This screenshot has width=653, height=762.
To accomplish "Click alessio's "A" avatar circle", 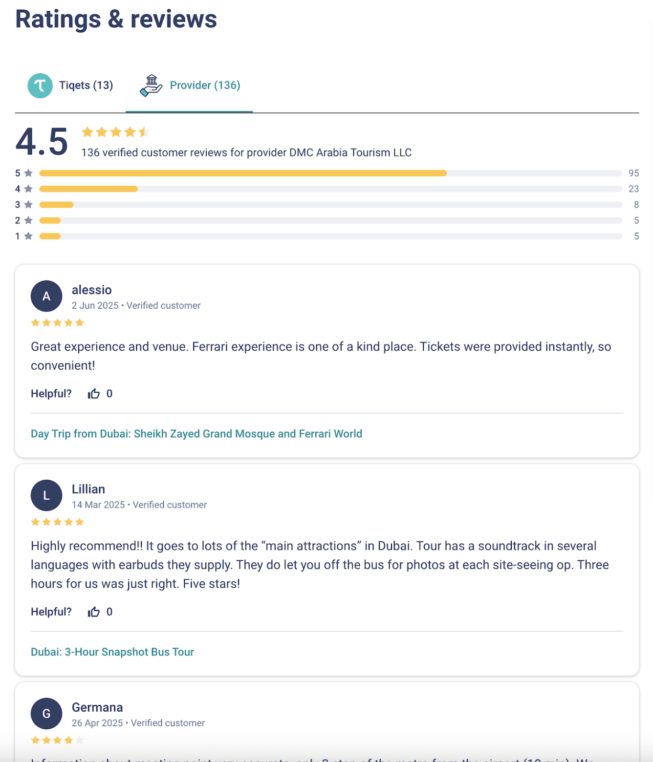I will (x=46, y=296).
